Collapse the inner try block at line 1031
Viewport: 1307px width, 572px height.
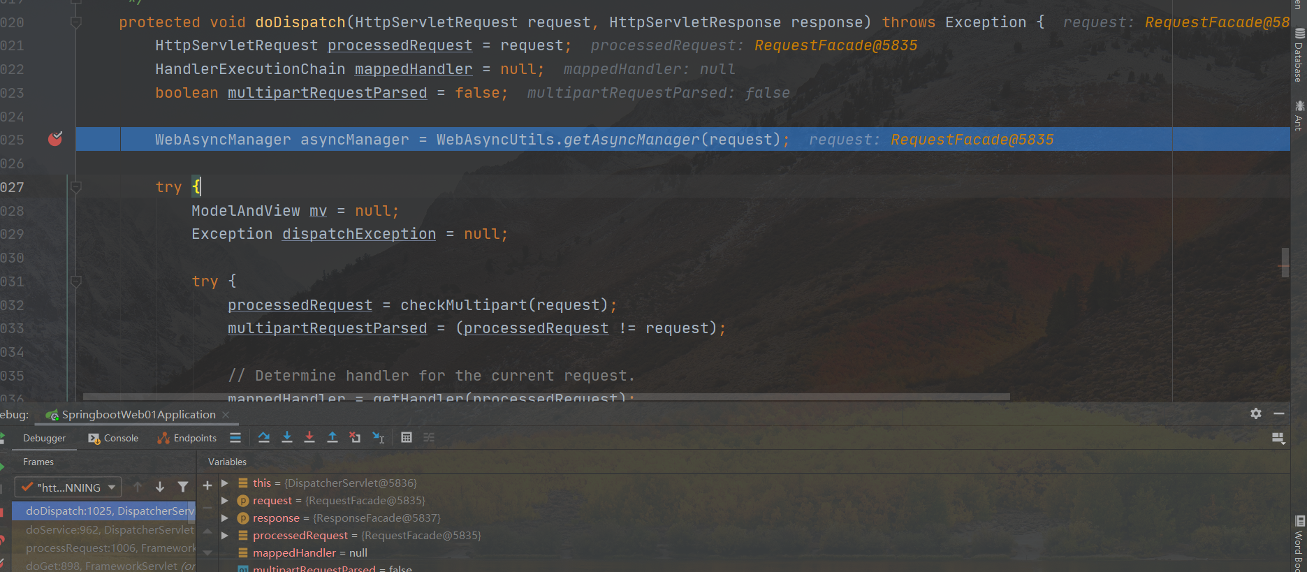coord(76,281)
